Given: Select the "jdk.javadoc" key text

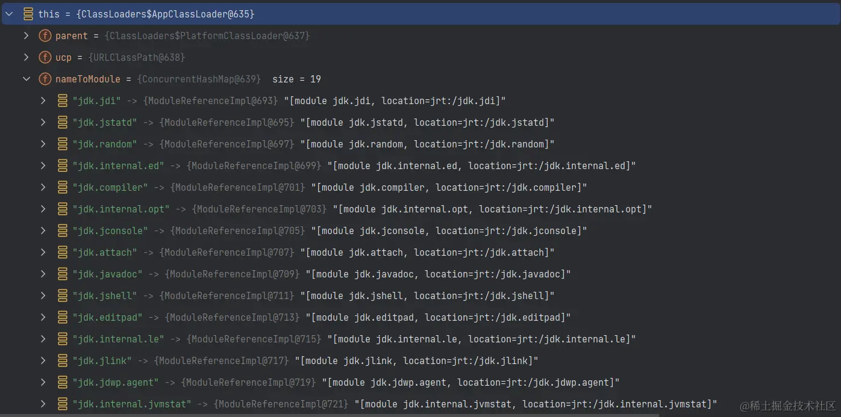Looking at the screenshot, I should click(x=107, y=274).
